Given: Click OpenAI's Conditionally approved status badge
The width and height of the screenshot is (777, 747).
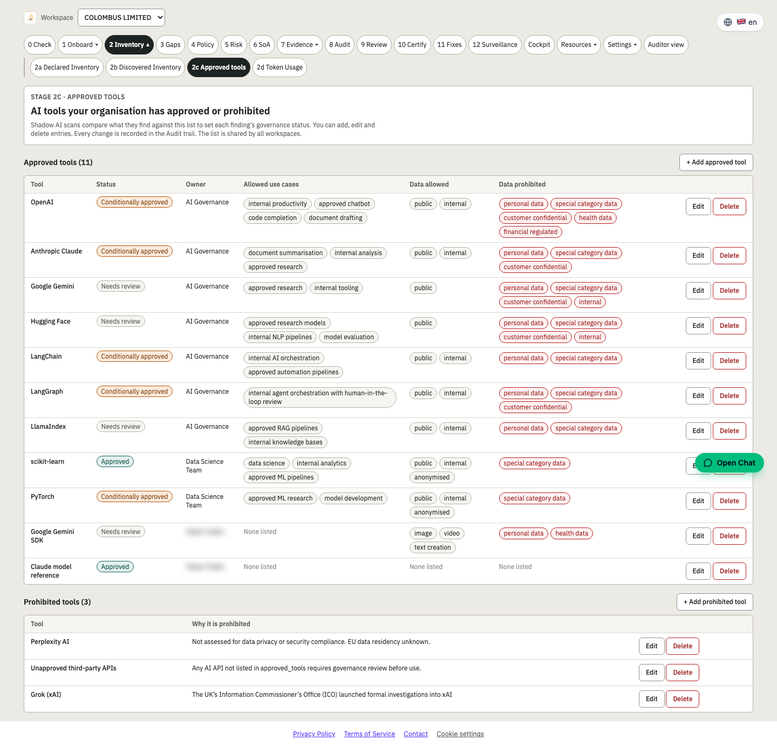Looking at the screenshot, I should (134, 202).
